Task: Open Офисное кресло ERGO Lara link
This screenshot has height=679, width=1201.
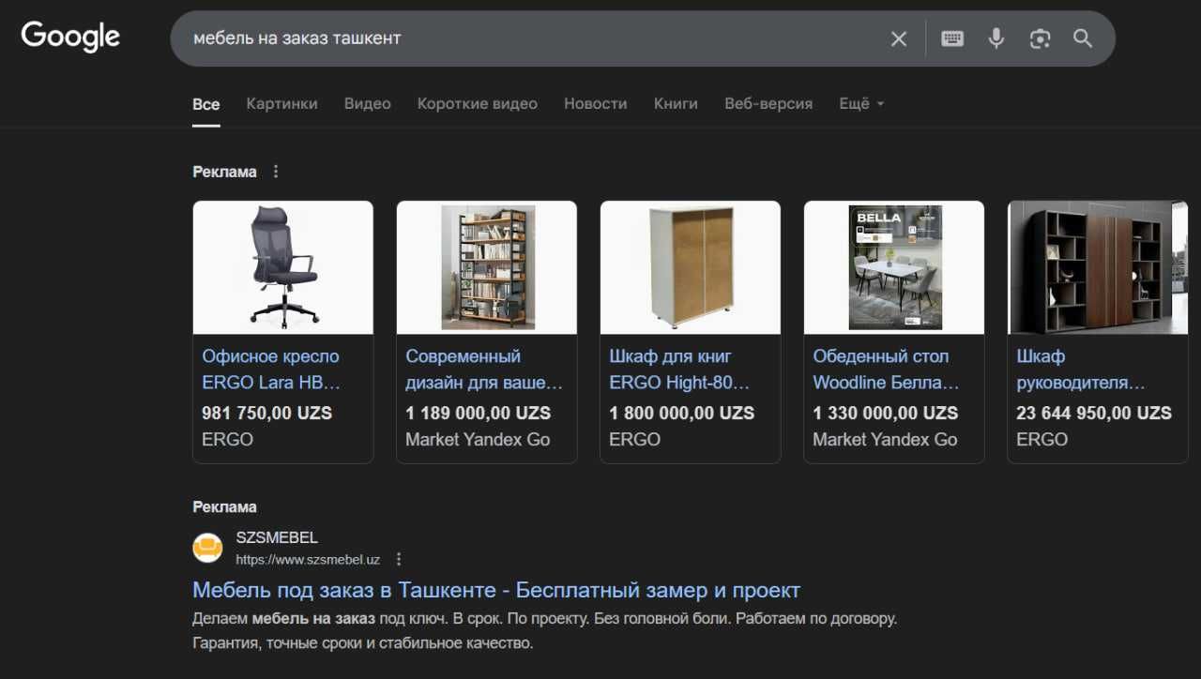Action: coord(271,370)
